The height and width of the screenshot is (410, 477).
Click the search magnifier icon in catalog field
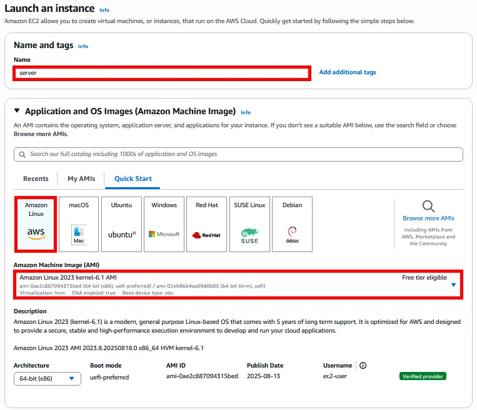point(23,155)
